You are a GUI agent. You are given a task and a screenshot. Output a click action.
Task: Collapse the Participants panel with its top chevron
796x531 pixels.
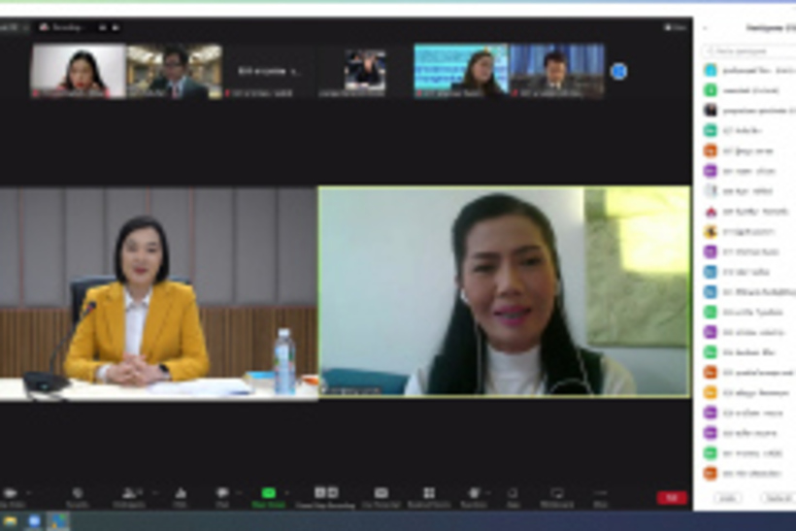[x=705, y=28]
